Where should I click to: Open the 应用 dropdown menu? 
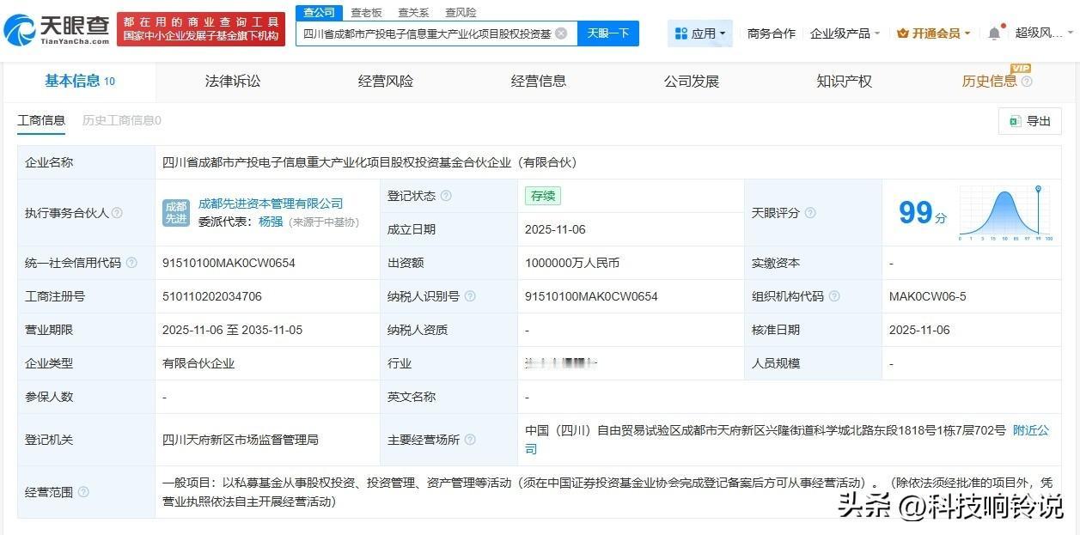point(700,32)
